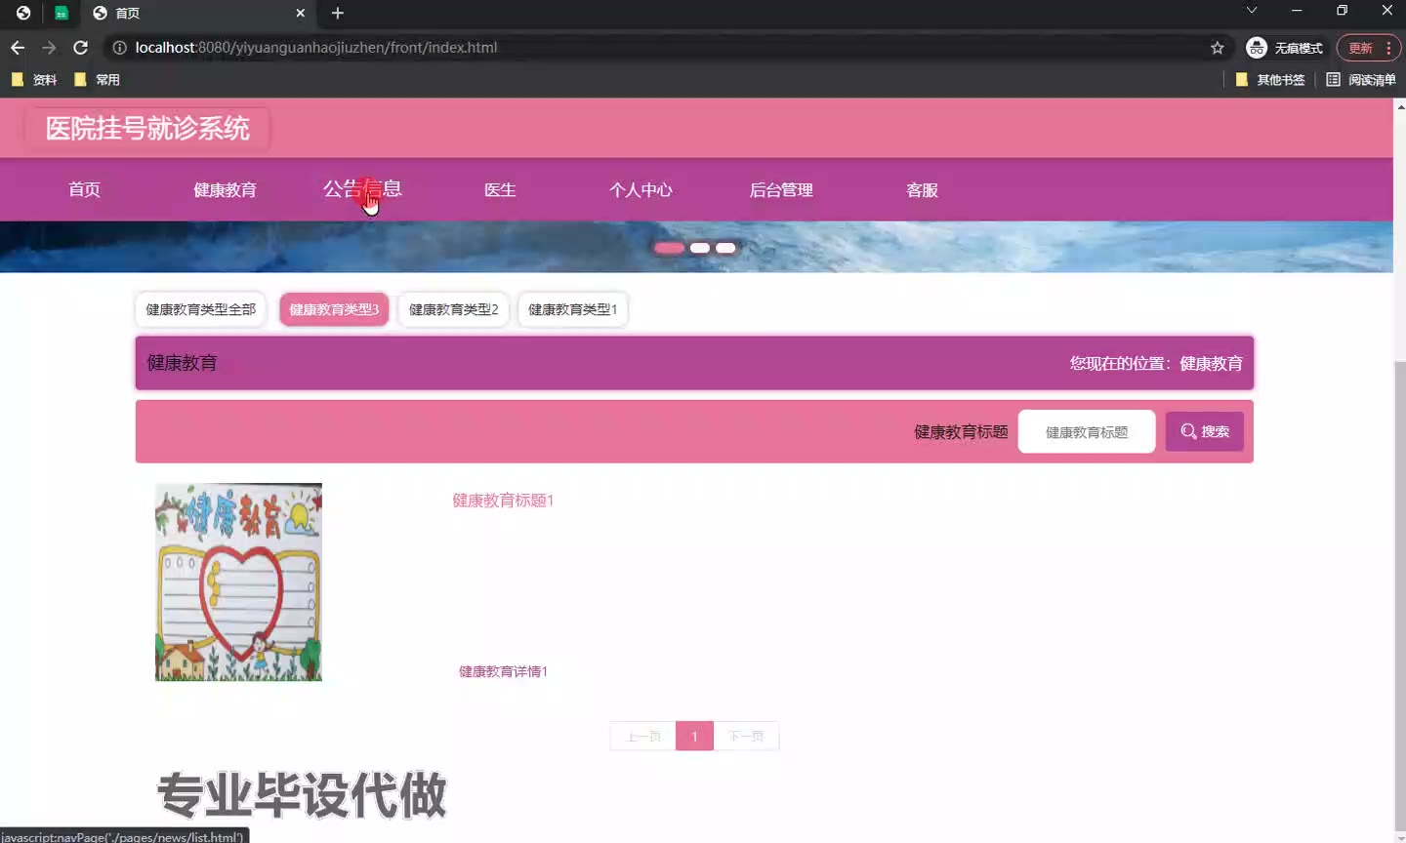Go to 首页 in the navigation bar

point(84,189)
